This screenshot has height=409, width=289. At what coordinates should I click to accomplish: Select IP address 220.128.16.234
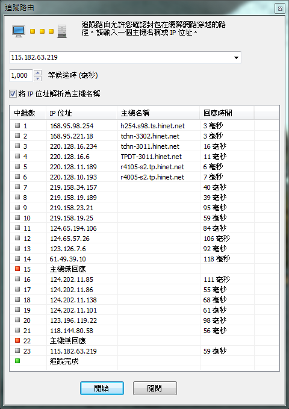click(x=73, y=146)
